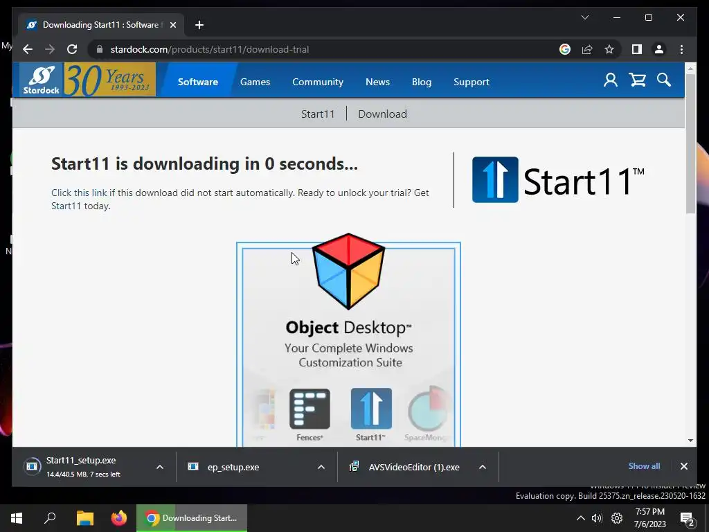
Task: Open Chrome three-dot menu
Action: pyautogui.click(x=681, y=49)
